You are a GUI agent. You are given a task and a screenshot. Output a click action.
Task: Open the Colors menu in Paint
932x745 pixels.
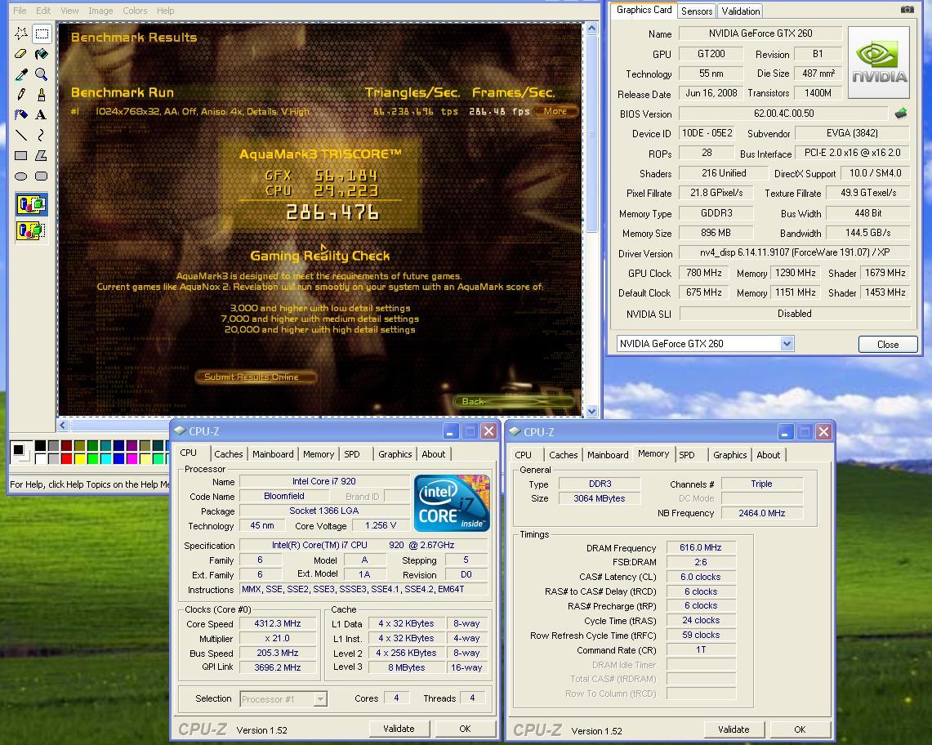click(135, 11)
